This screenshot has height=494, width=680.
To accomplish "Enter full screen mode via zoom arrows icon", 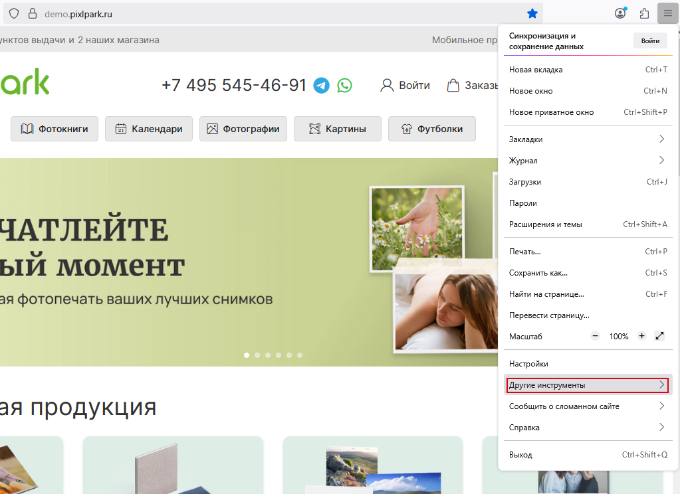I will pos(659,336).
